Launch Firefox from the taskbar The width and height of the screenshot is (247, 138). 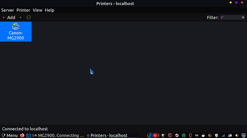22,136
